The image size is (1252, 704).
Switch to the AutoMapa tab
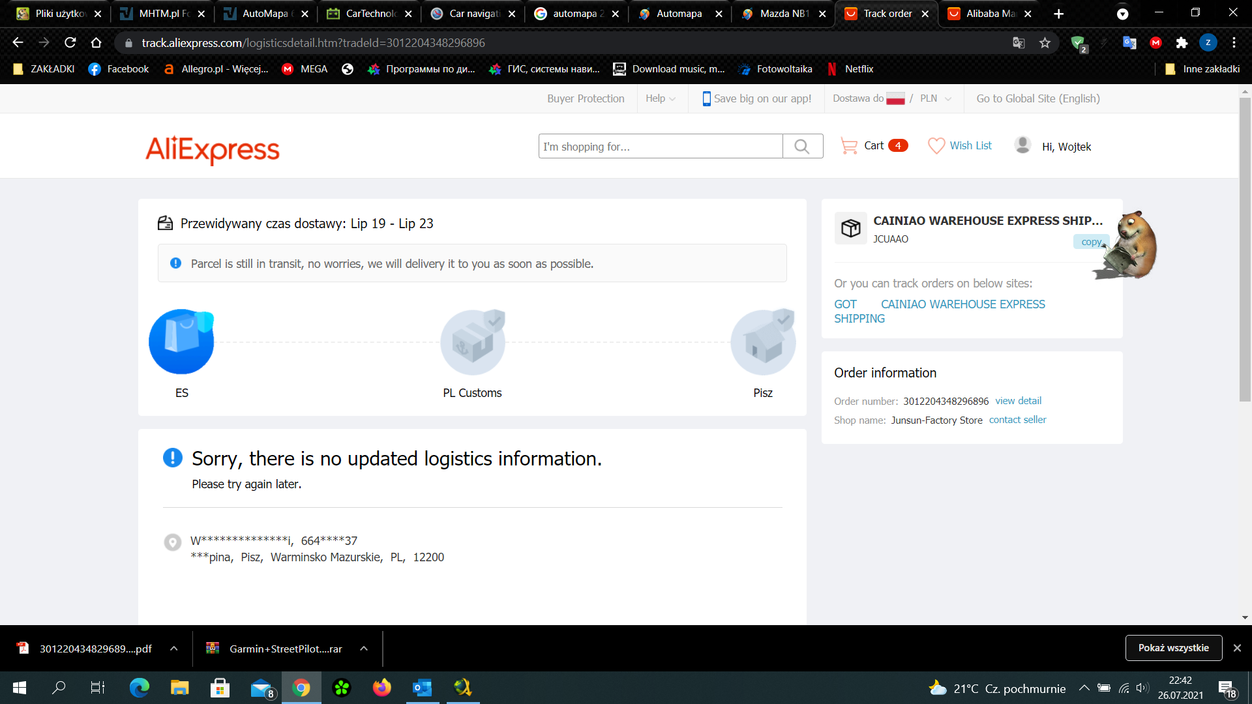click(x=267, y=14)
